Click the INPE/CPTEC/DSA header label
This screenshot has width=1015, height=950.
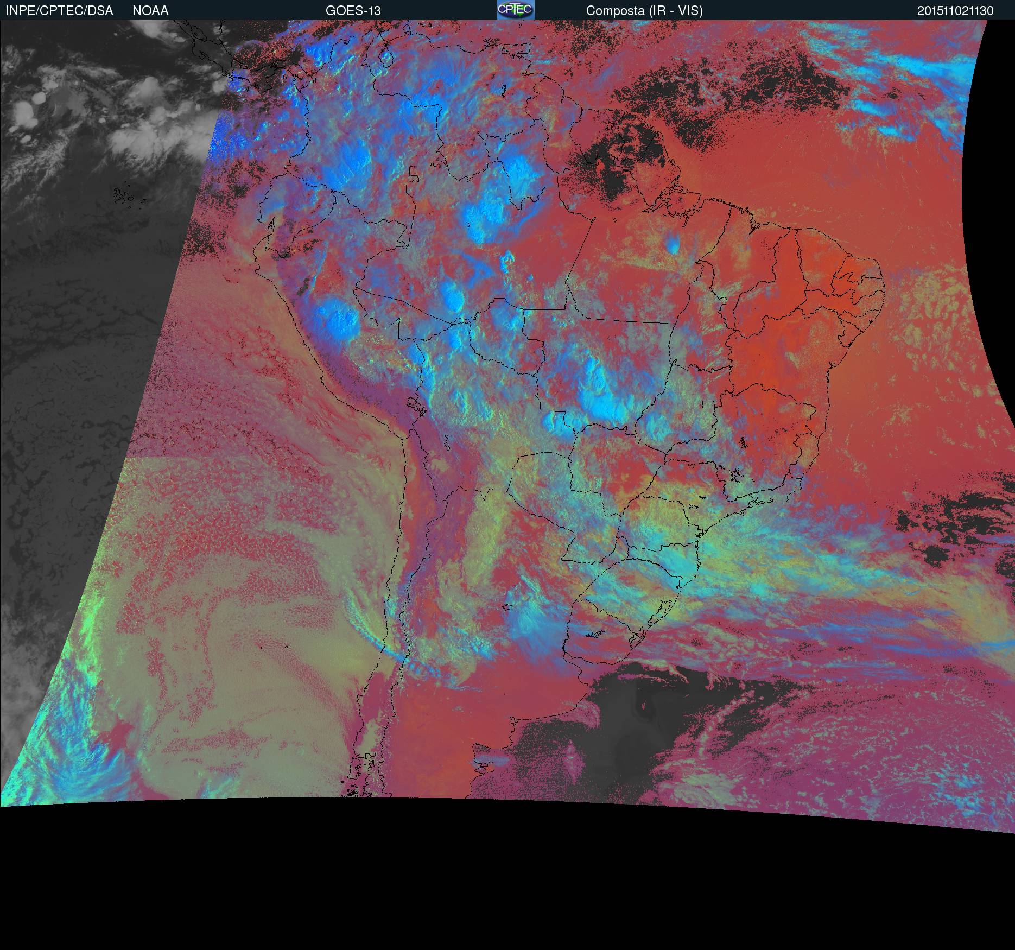pos(59,11)
